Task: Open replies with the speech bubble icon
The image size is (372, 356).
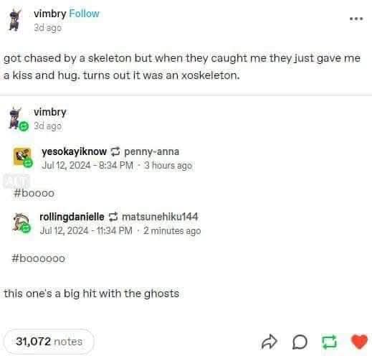Action: [x=300, y=342]
